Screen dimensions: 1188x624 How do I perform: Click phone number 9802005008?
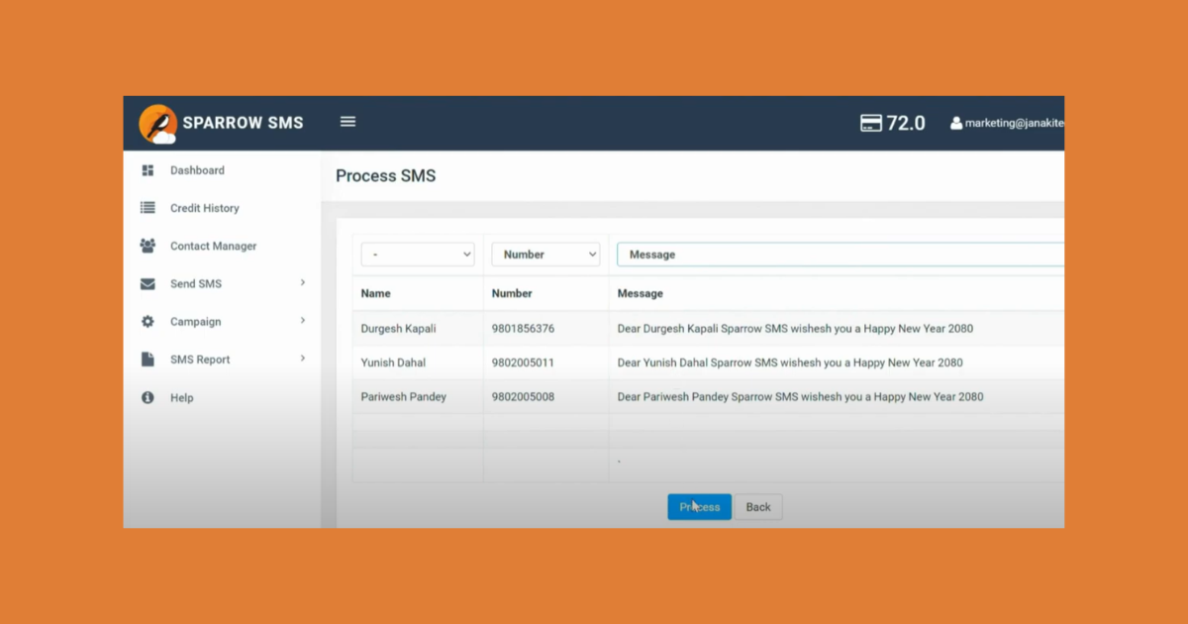pos(523,397)
